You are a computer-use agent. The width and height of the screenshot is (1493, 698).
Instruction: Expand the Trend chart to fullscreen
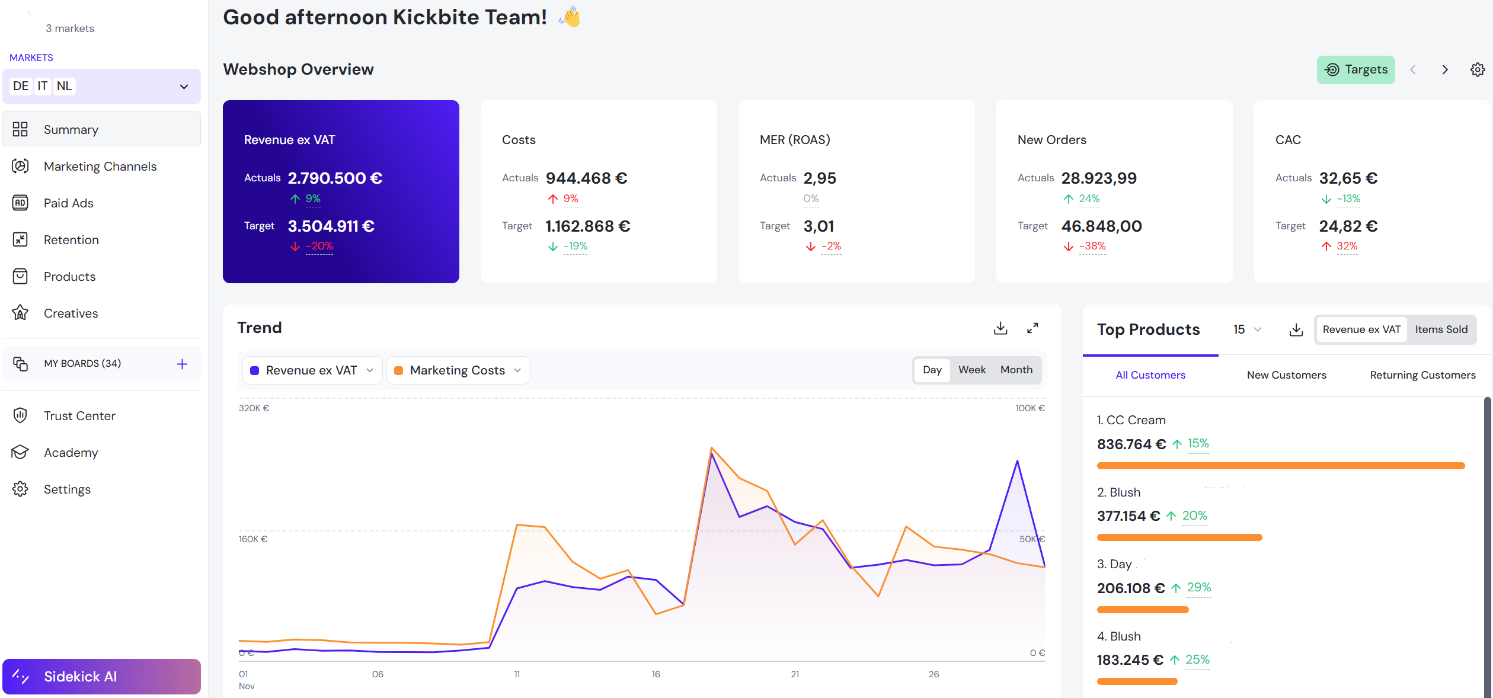tap(1032, 328)
